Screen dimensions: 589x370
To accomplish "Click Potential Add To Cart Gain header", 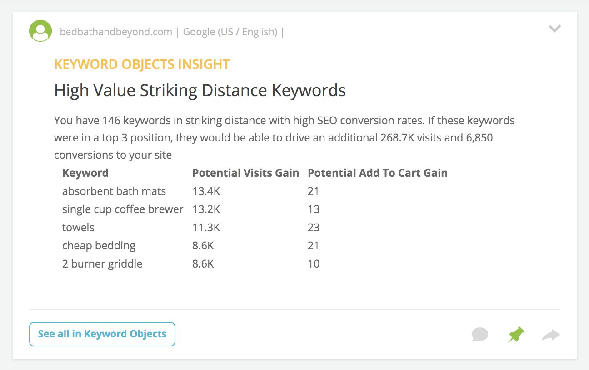I will pyautogui.click(x=378, y=173).
